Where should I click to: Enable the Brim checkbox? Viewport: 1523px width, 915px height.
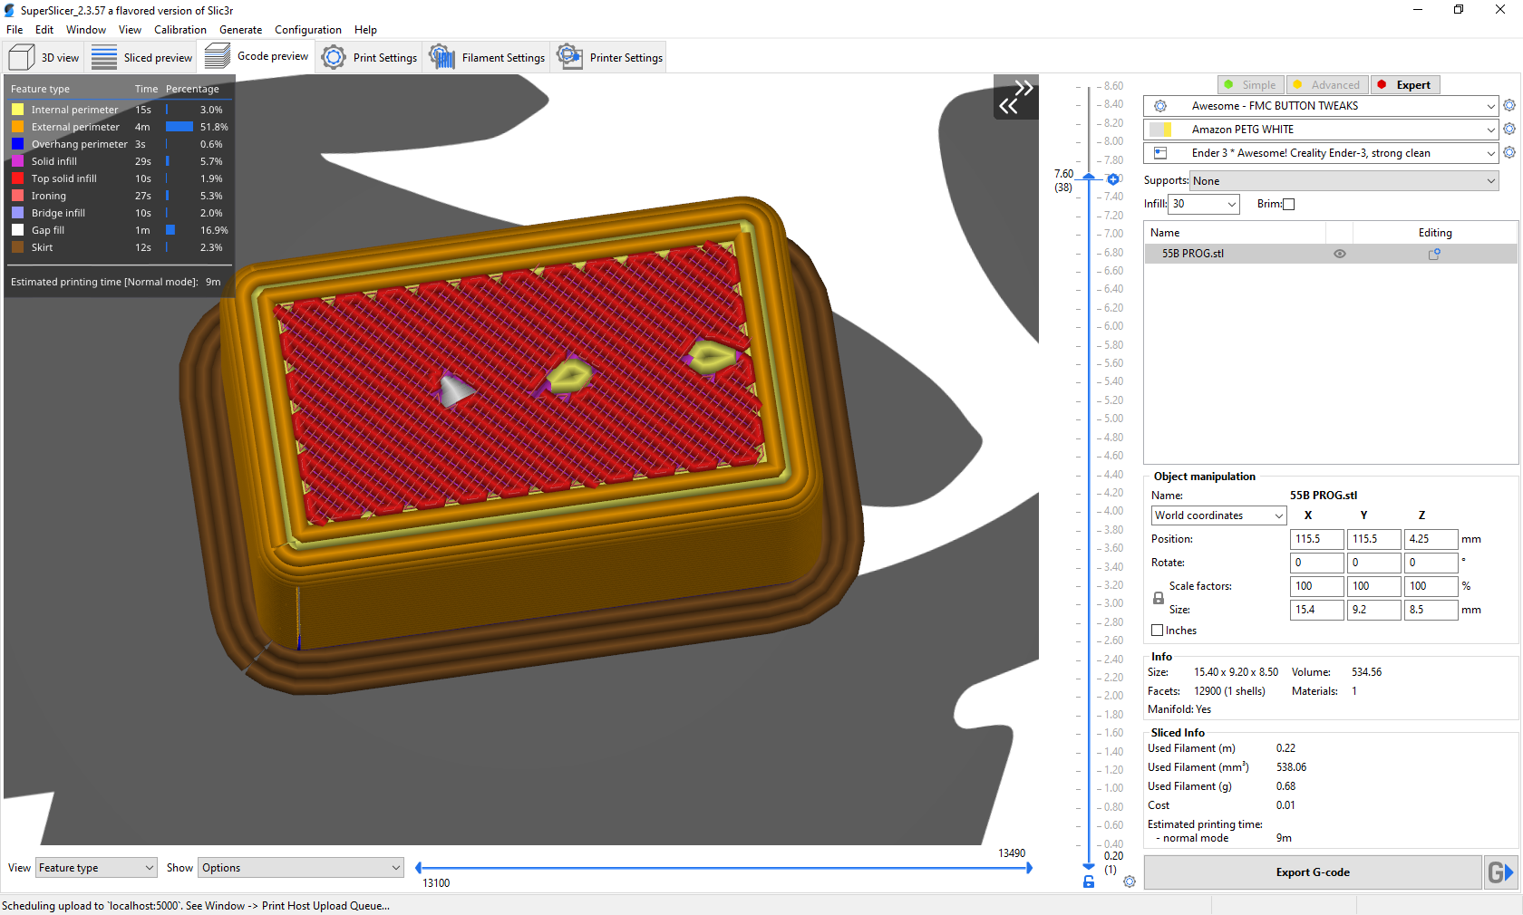(x=1289, y=204)
